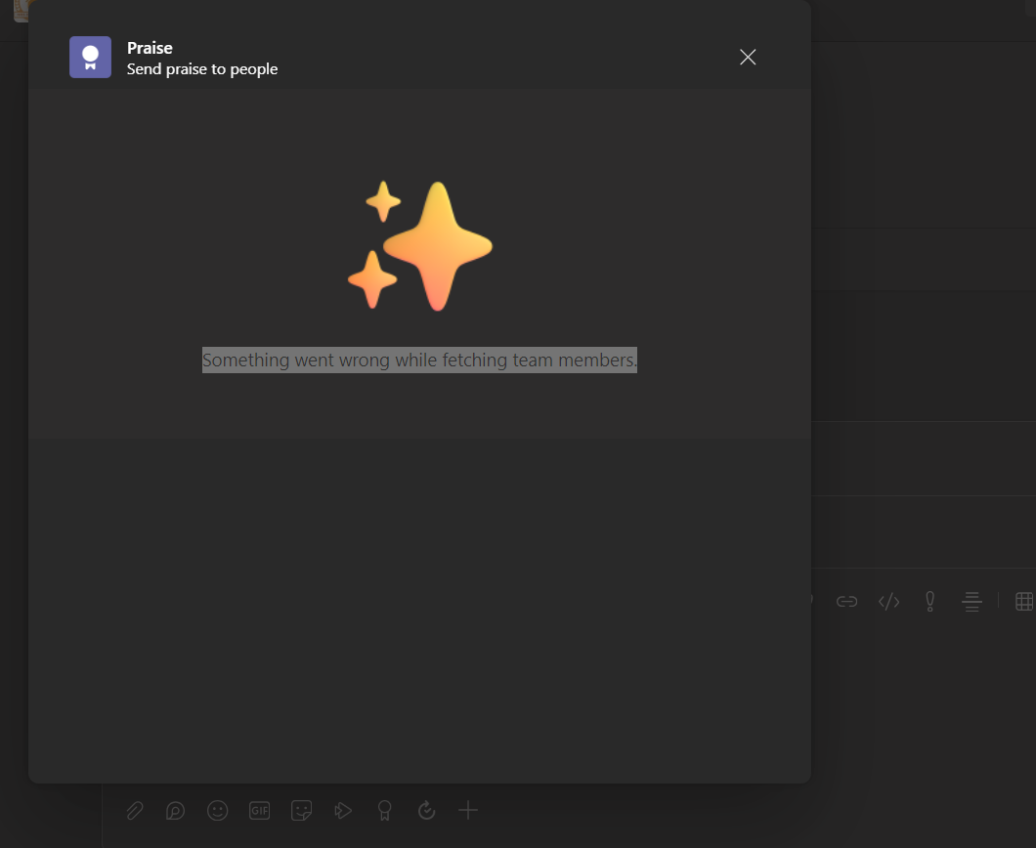Open the Loop components icon
This screenshot has height=848, width=1036.
(x=175, y=810)
